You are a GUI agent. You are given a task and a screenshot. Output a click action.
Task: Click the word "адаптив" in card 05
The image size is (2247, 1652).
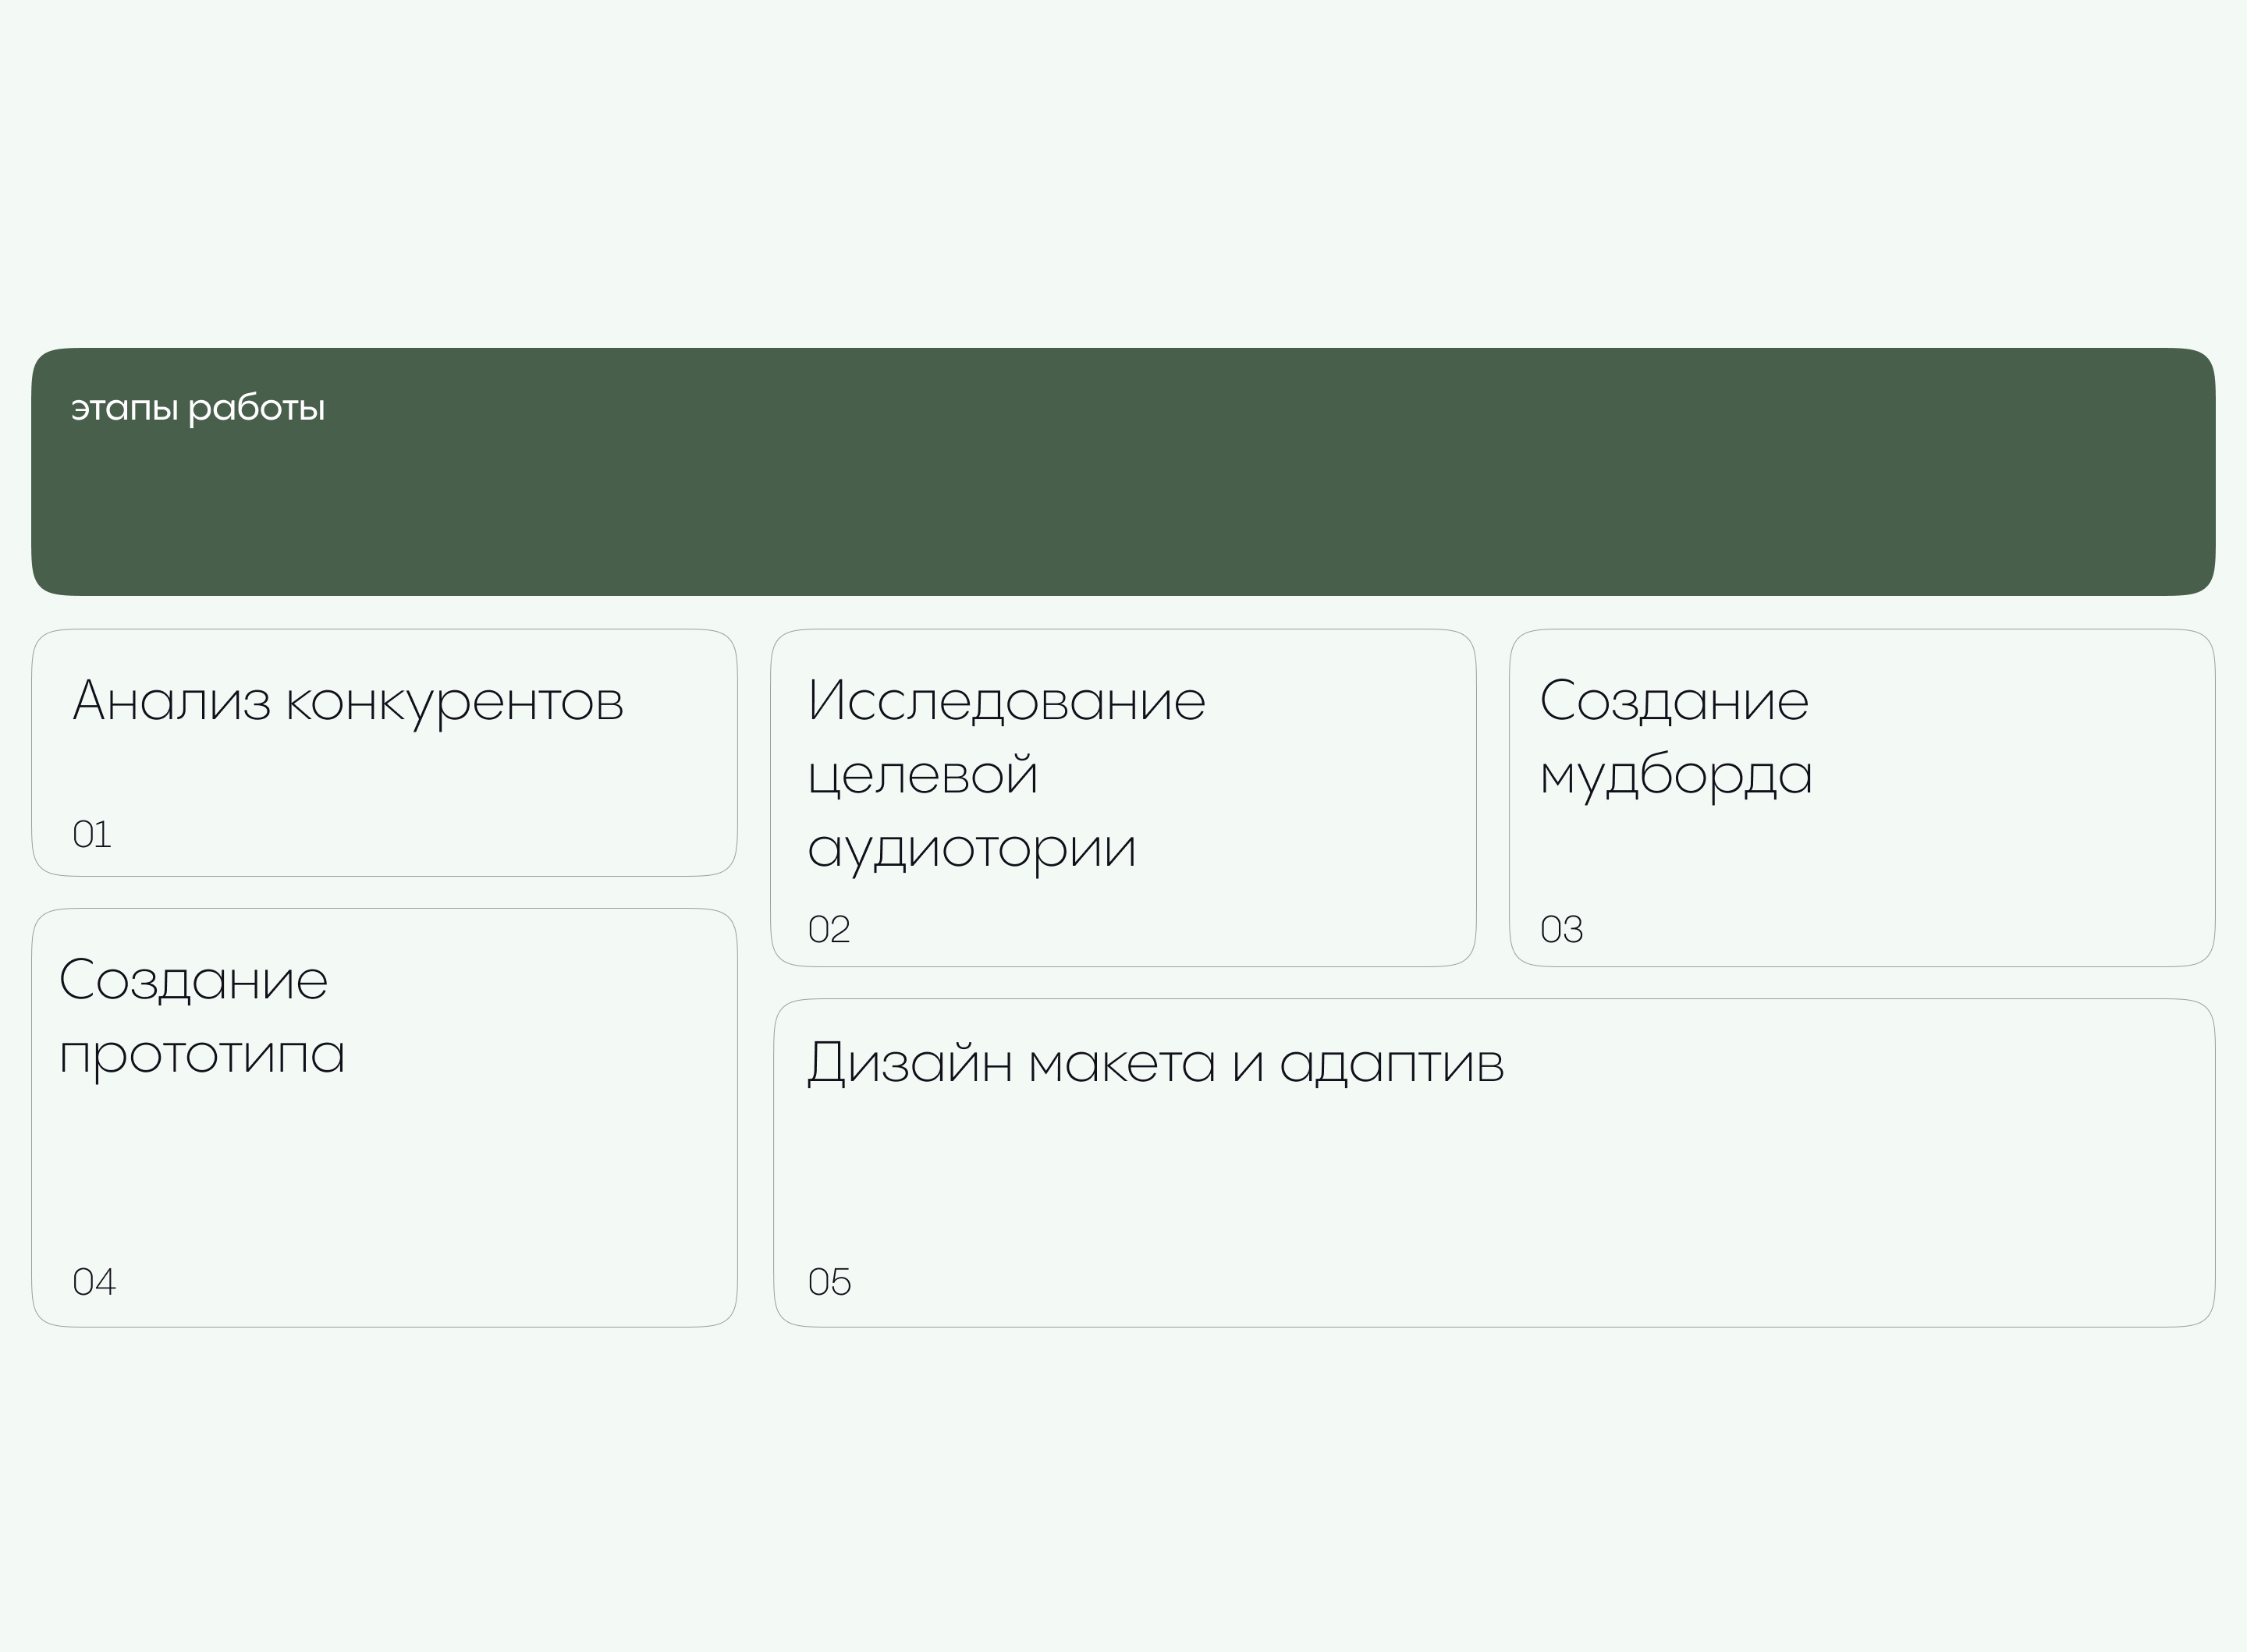coord(1391,1064)
